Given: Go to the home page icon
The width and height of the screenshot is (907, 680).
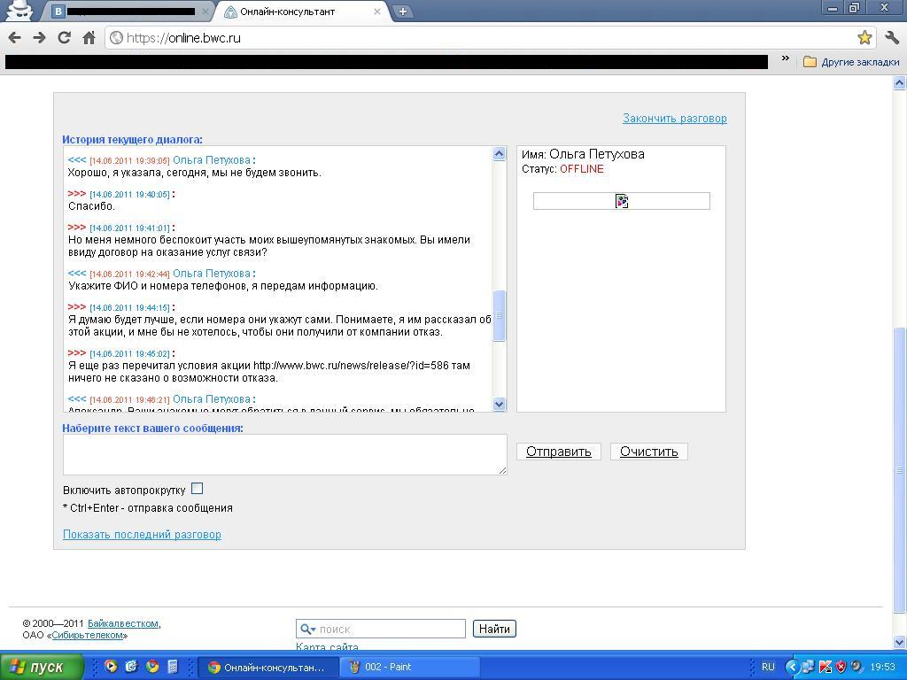Looking at the screenshot, I should tap(89, 37).
